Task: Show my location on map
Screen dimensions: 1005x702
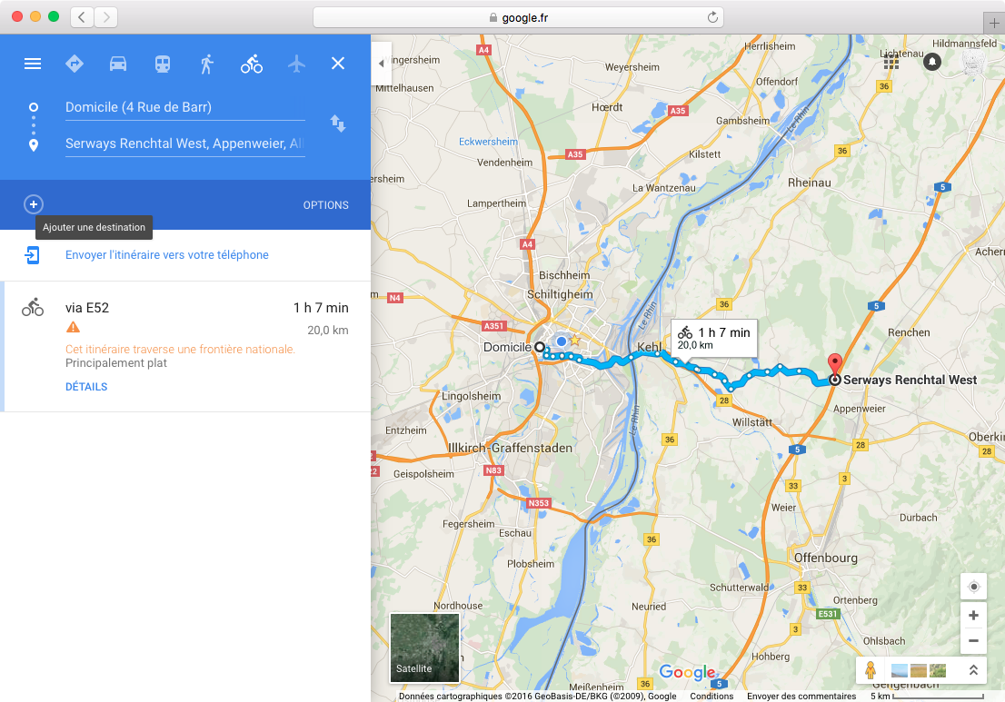Action: [973, 587]
